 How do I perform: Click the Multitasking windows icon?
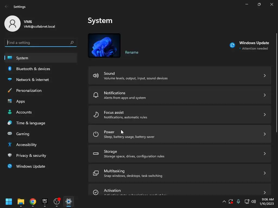[96, 173]
